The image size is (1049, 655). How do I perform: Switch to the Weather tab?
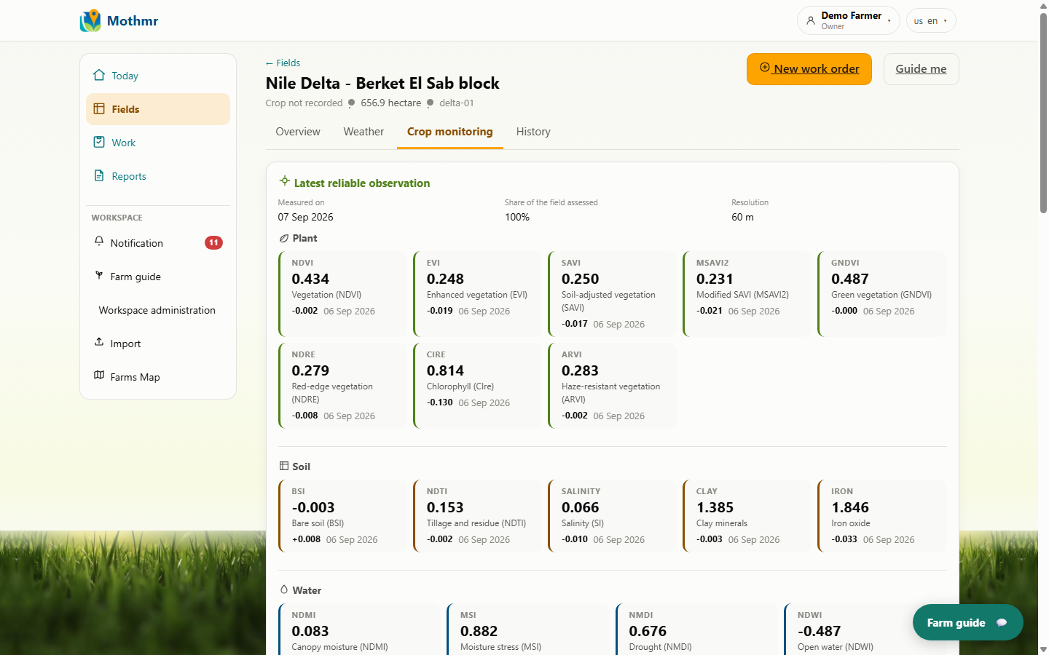tap(364, 132)
